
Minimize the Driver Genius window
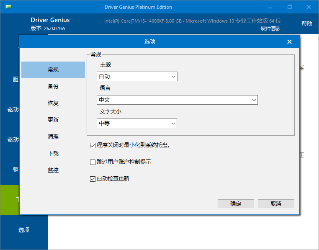270,7
